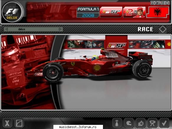Confirm with the checkmark button
The width and height of the screenshot is (172, 129).
tap(164, 123)
